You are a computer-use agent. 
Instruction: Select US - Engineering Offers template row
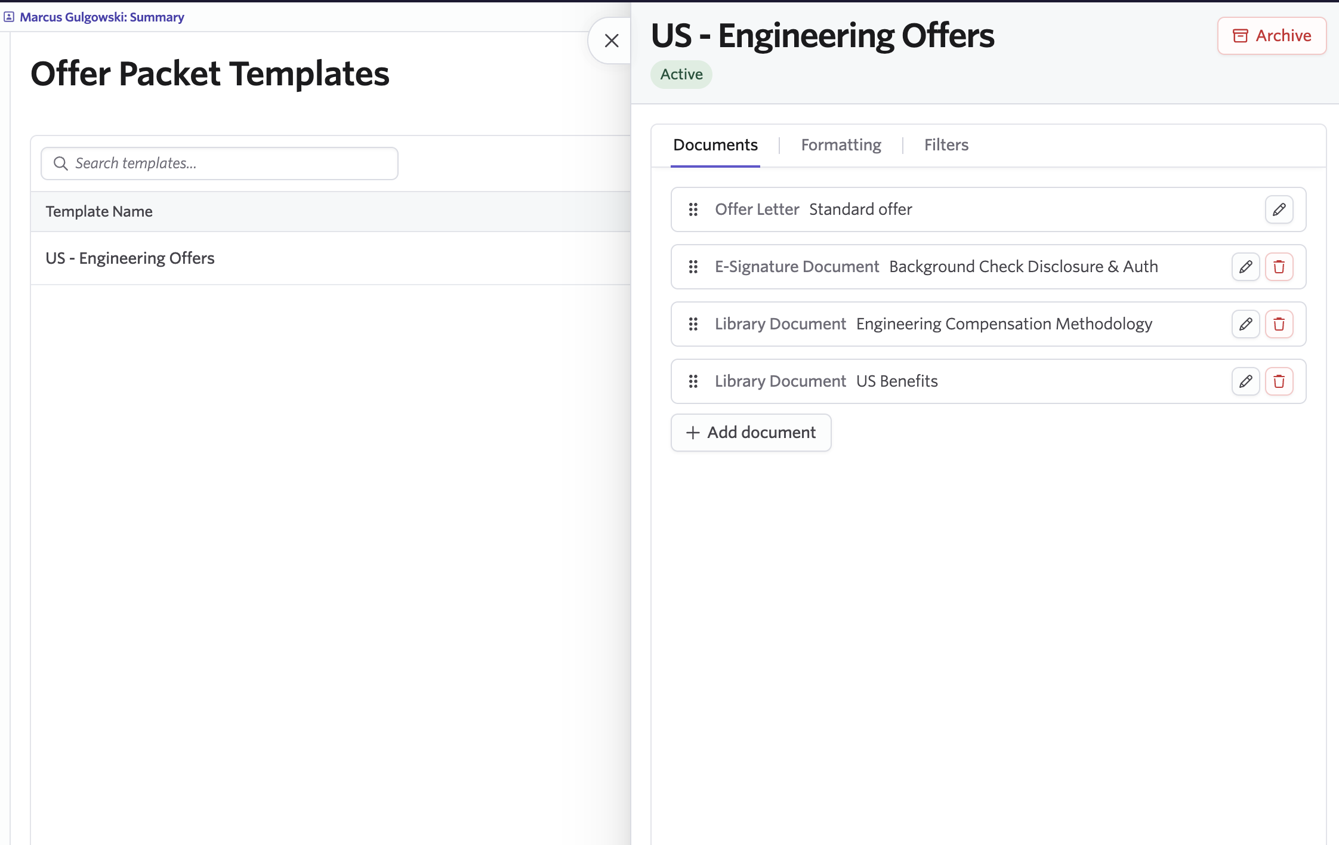coord(331,258)
